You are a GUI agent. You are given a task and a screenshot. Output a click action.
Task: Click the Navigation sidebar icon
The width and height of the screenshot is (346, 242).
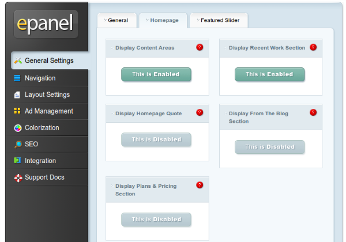pos(17,78)
